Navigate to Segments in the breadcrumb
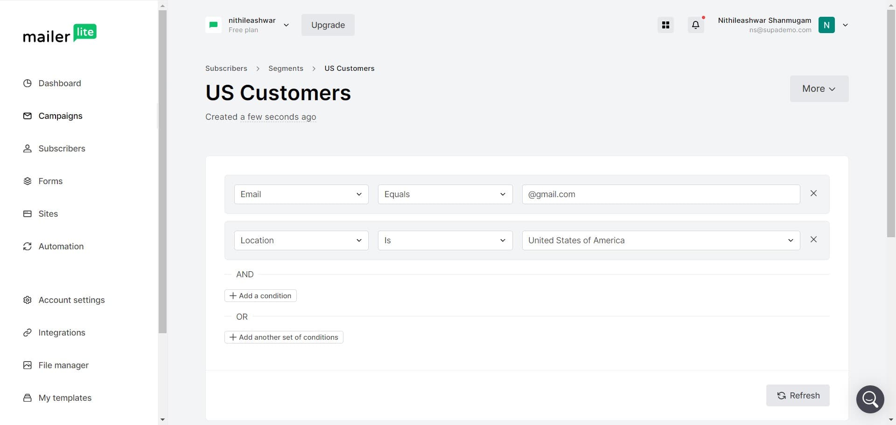Screen dimensions: 896x425 click(286, 68)
